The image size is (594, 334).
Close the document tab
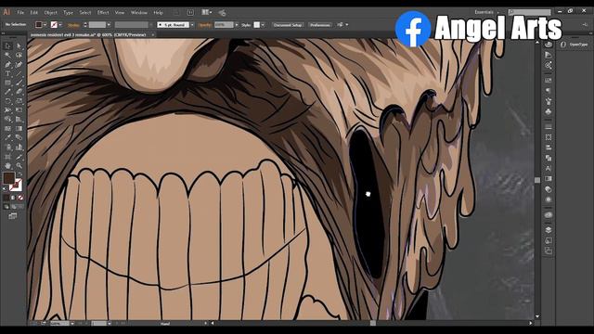pos(153,35)
